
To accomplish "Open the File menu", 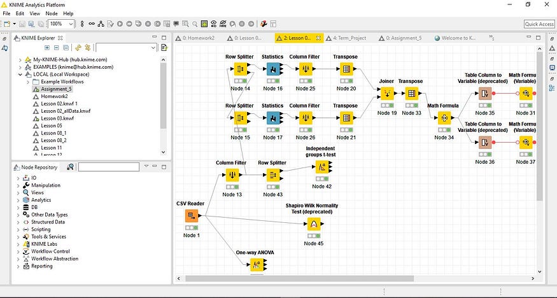I will (x=6, y=13).
